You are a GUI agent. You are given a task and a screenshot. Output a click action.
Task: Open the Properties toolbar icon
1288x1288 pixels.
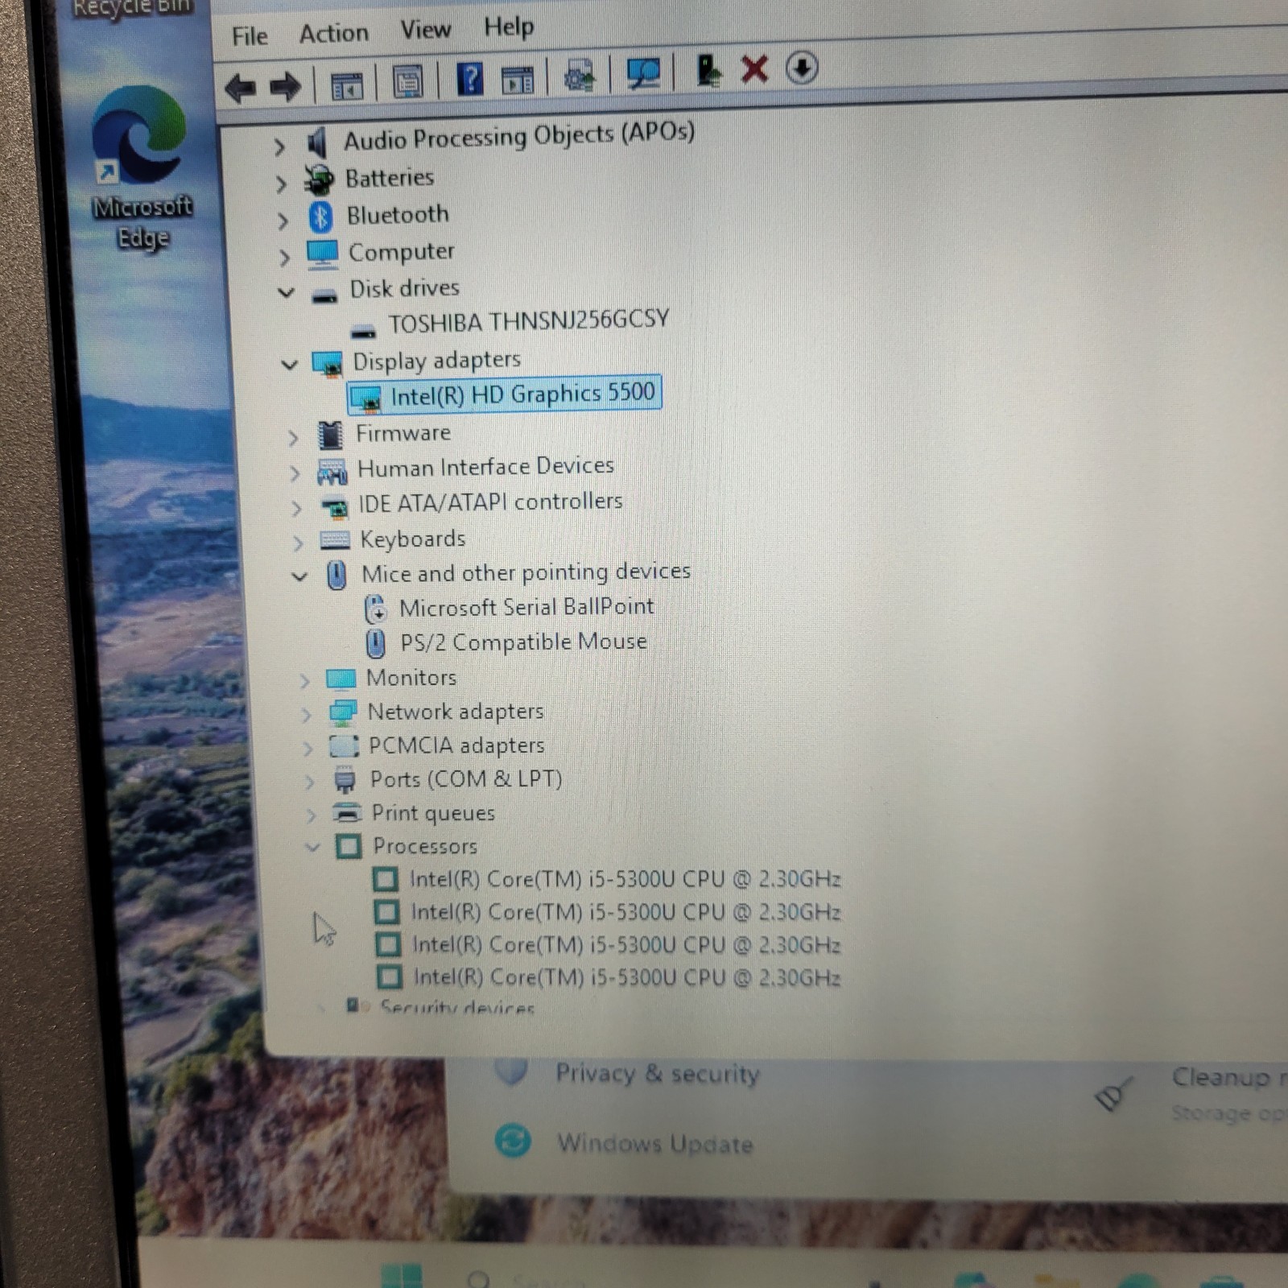[x=407, y=81]
